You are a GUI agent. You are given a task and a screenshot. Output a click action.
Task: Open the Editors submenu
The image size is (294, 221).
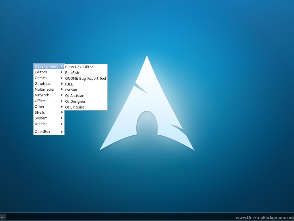point(49,72)
